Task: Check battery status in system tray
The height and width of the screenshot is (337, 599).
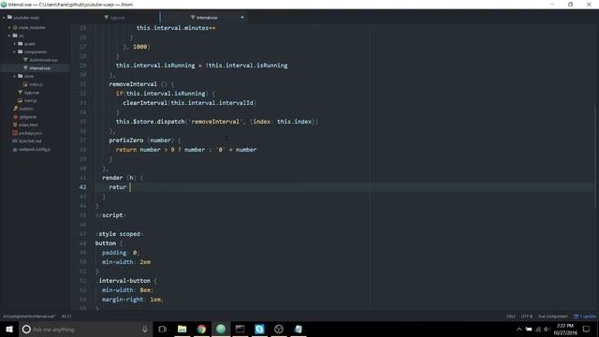Action: click(x=529, y=329)
